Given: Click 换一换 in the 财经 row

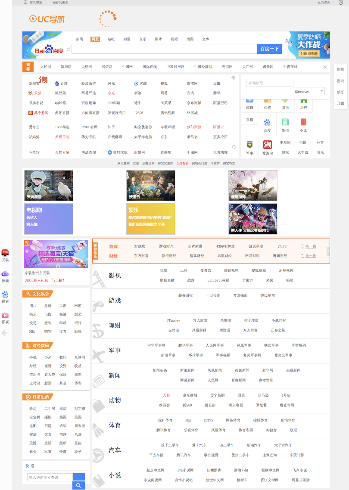Looking at the screenshot, I should (308, 256).
